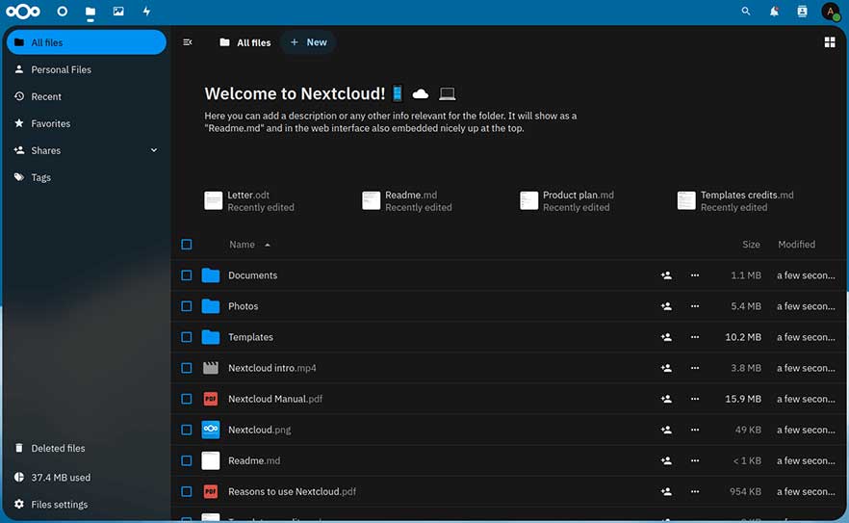Open Recent in the sidebar

point(46,96)
